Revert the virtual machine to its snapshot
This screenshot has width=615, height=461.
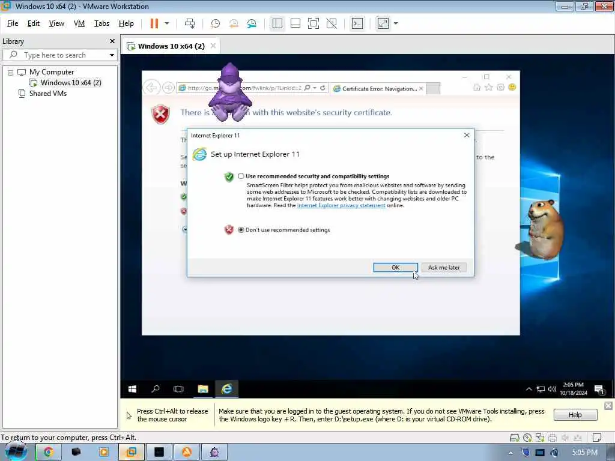tap(234, 23)
